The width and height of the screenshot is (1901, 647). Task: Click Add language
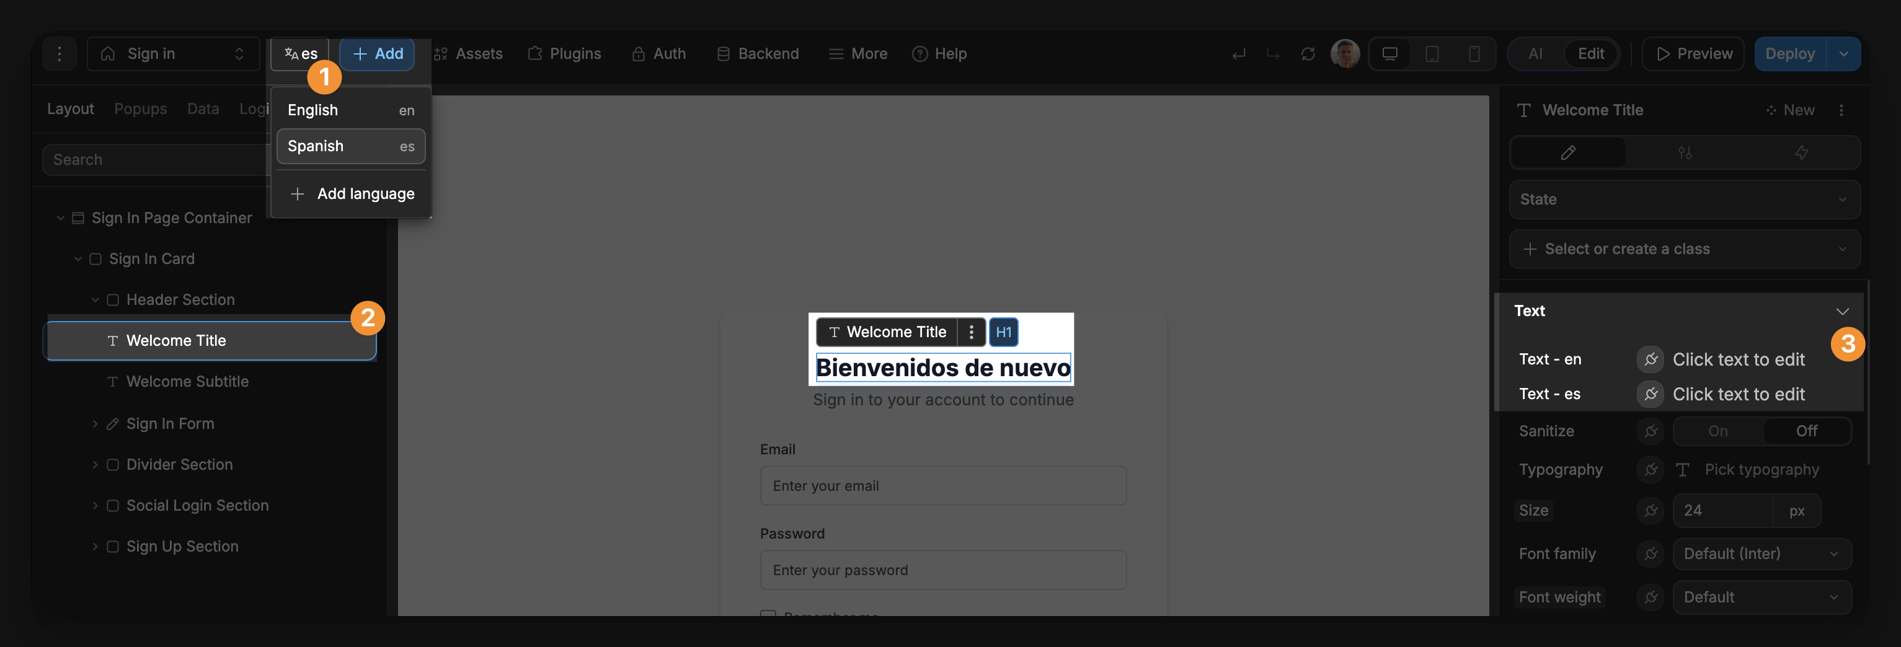[352, 193]
